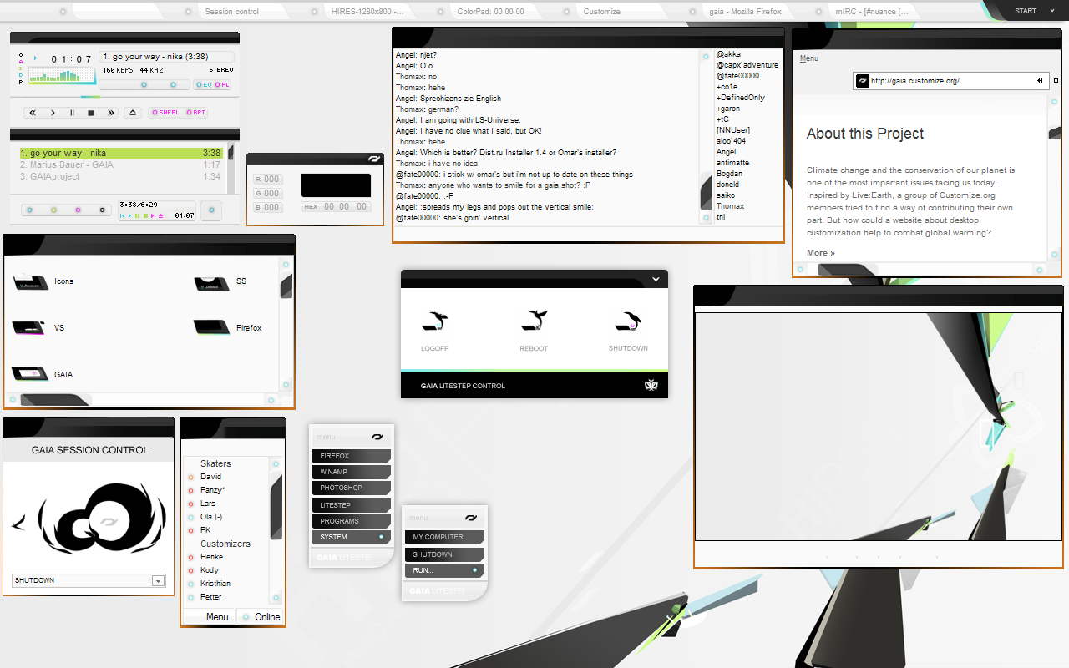This screenshot has width=1069, height=668.
Task: Open the SS folder
Action: (x=220, y=282)
